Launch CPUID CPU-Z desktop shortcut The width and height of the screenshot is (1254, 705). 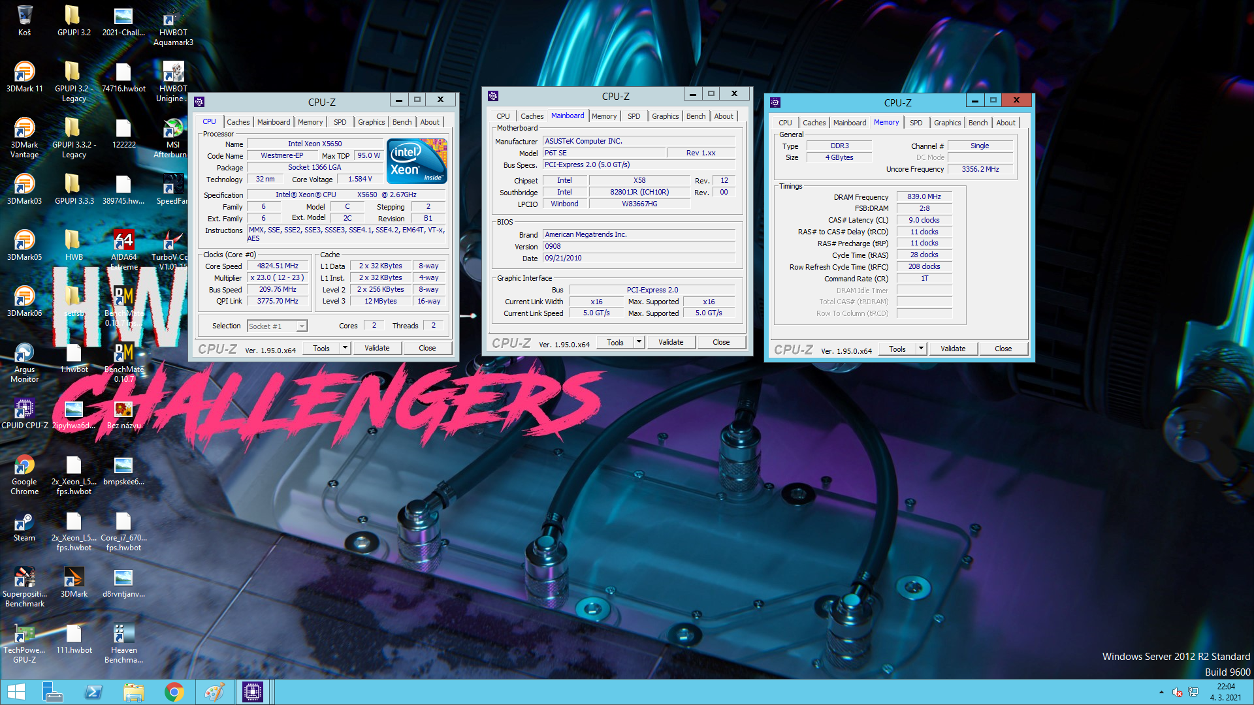pos(24,413)
